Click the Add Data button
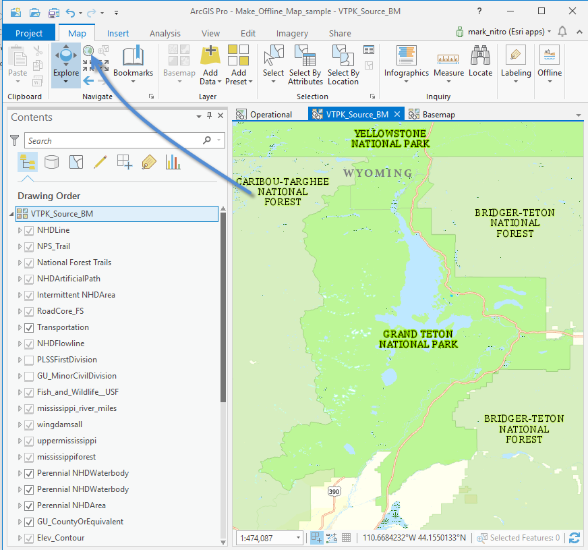The width and height of the screenshot is (588, 550). [210, 65]
